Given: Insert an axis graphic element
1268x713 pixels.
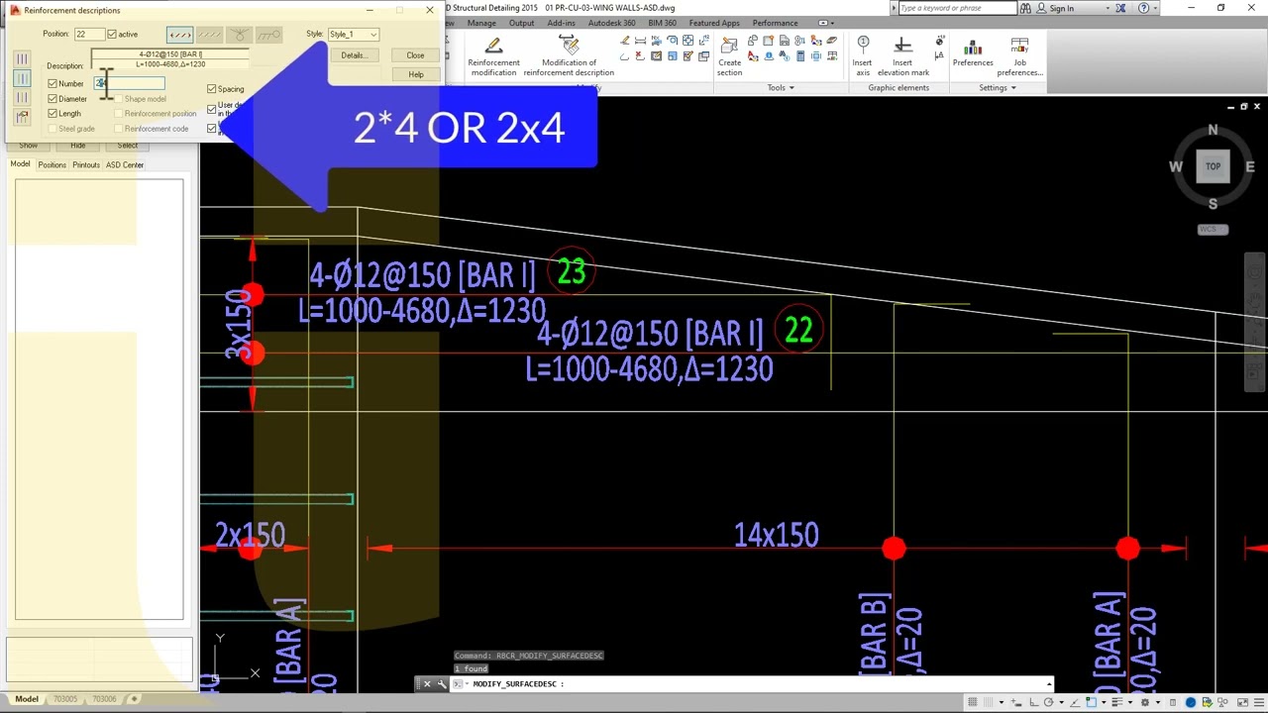Looking at the screenshot, I should pos(863,56).
